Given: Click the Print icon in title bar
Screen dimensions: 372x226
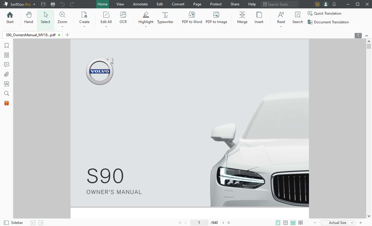Looking at the screenshot, I should point(53,4).
